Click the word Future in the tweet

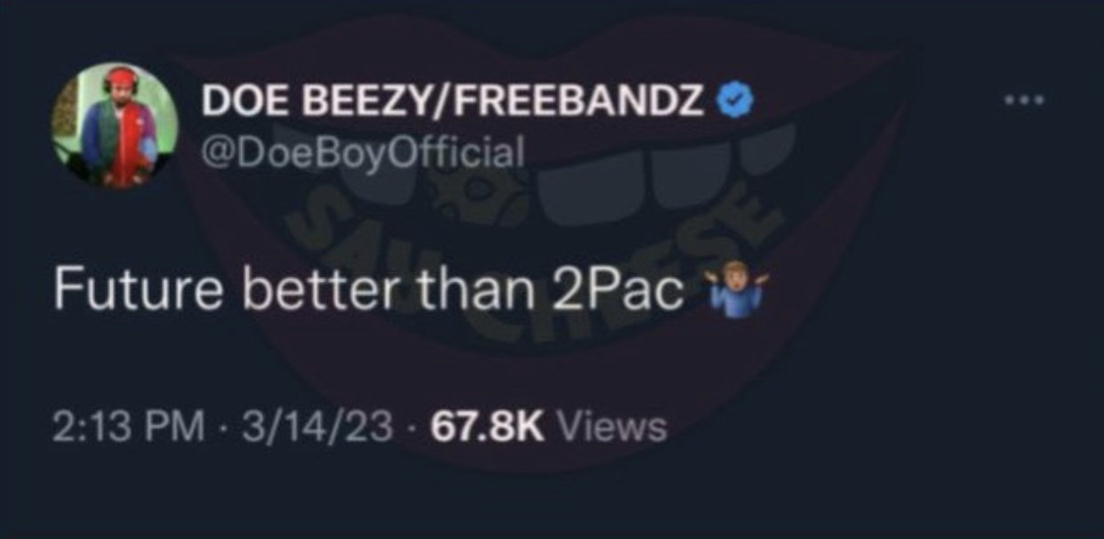138,293
